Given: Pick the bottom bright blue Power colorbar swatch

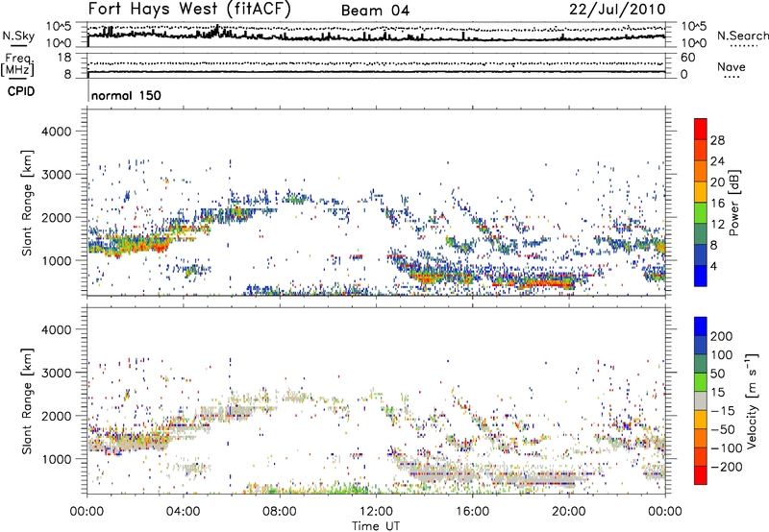Looking at the screenshot, I should pyautogui.click(x=701, y=277).
